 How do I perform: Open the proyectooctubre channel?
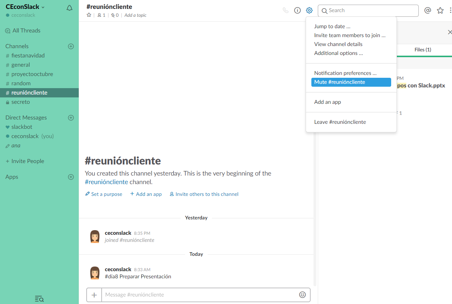[32, 74]
